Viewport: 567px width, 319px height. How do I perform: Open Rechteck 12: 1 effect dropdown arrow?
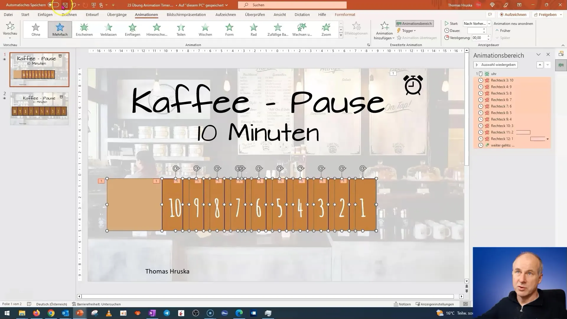tap(548, 139)
